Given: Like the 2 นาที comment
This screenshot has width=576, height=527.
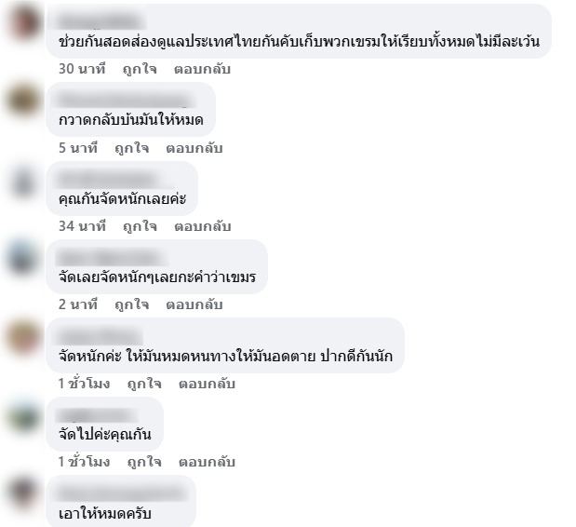Looking at the screenshot, I should tap(131, 304).
